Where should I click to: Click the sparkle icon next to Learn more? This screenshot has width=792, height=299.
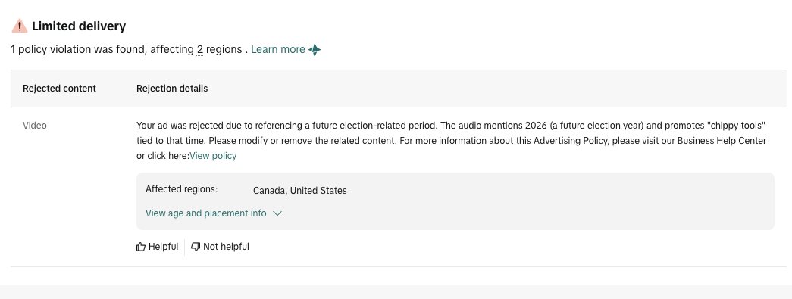point(315,50)
